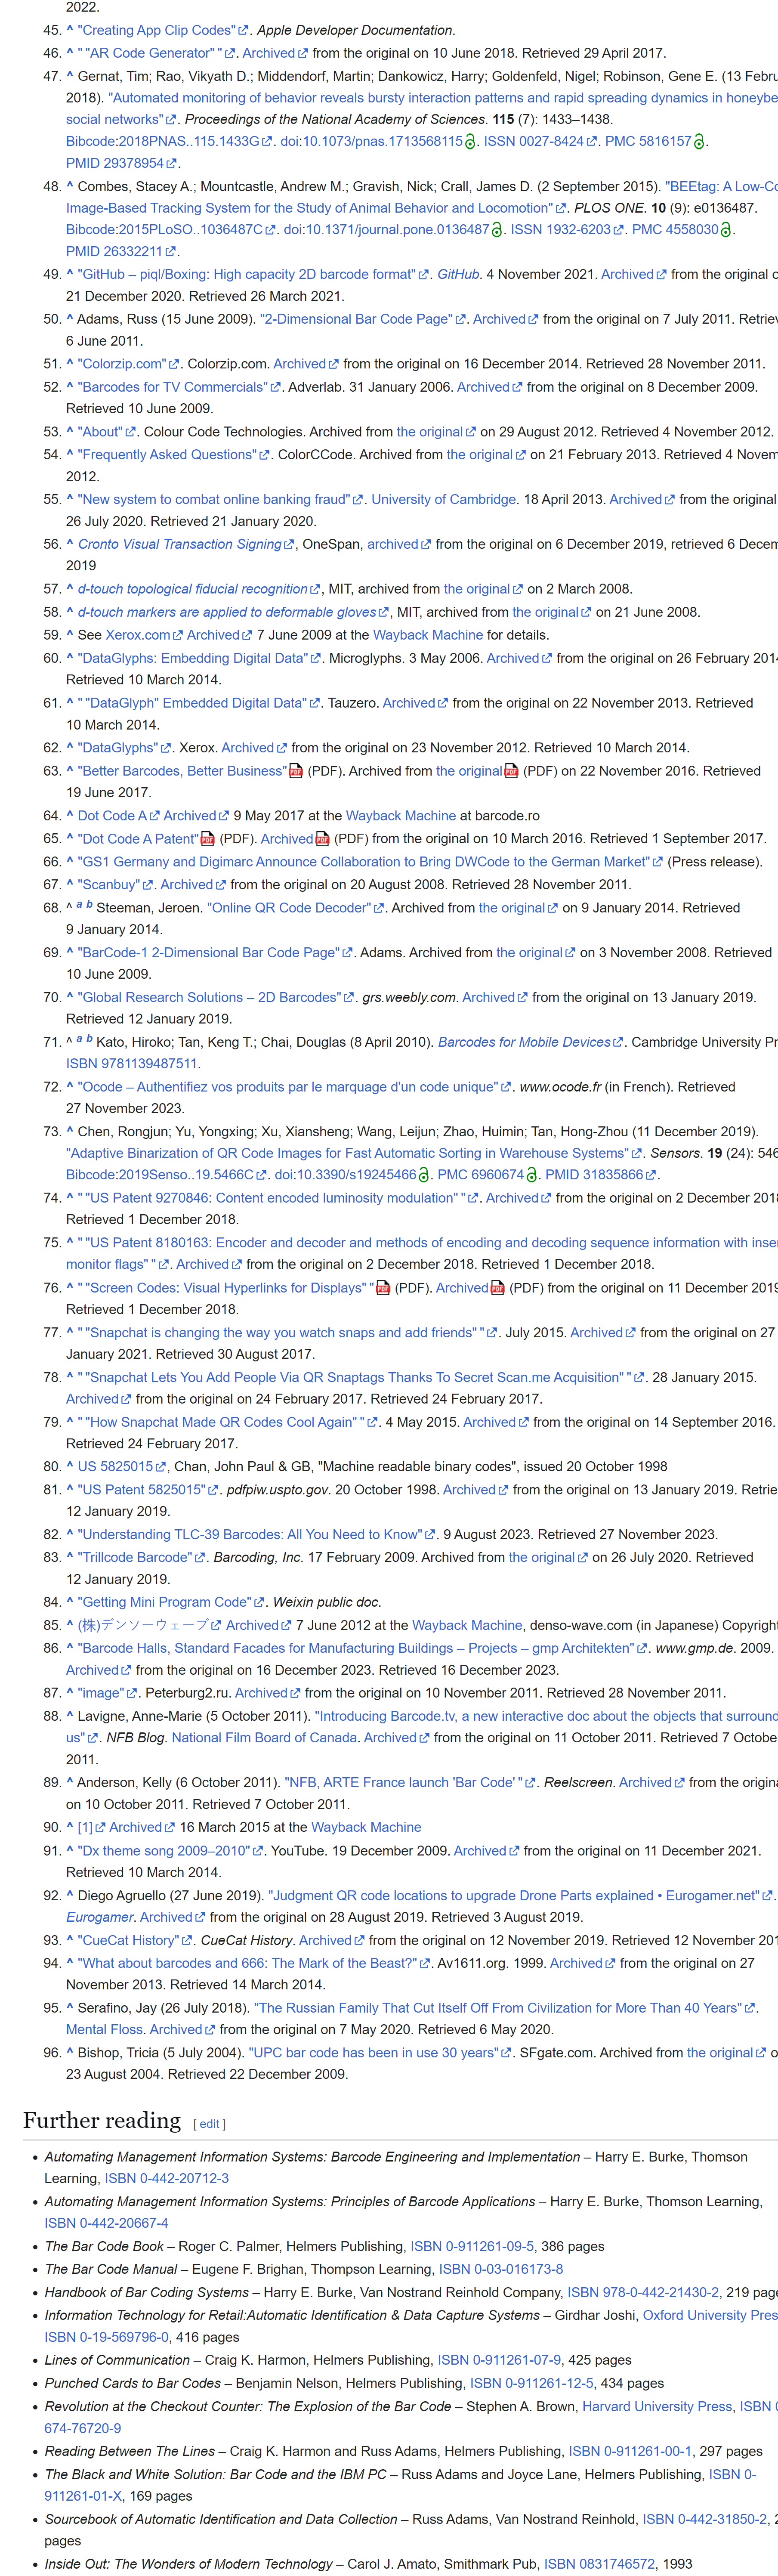
Task: Click open-access lock icon after PMC 6960674
Action: (533, 1175)
